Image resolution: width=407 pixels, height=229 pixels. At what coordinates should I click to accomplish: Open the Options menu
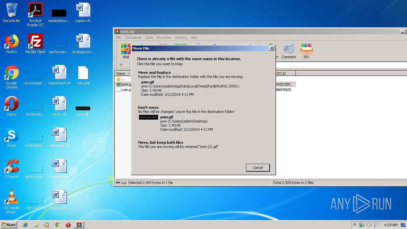click(181, 38)
